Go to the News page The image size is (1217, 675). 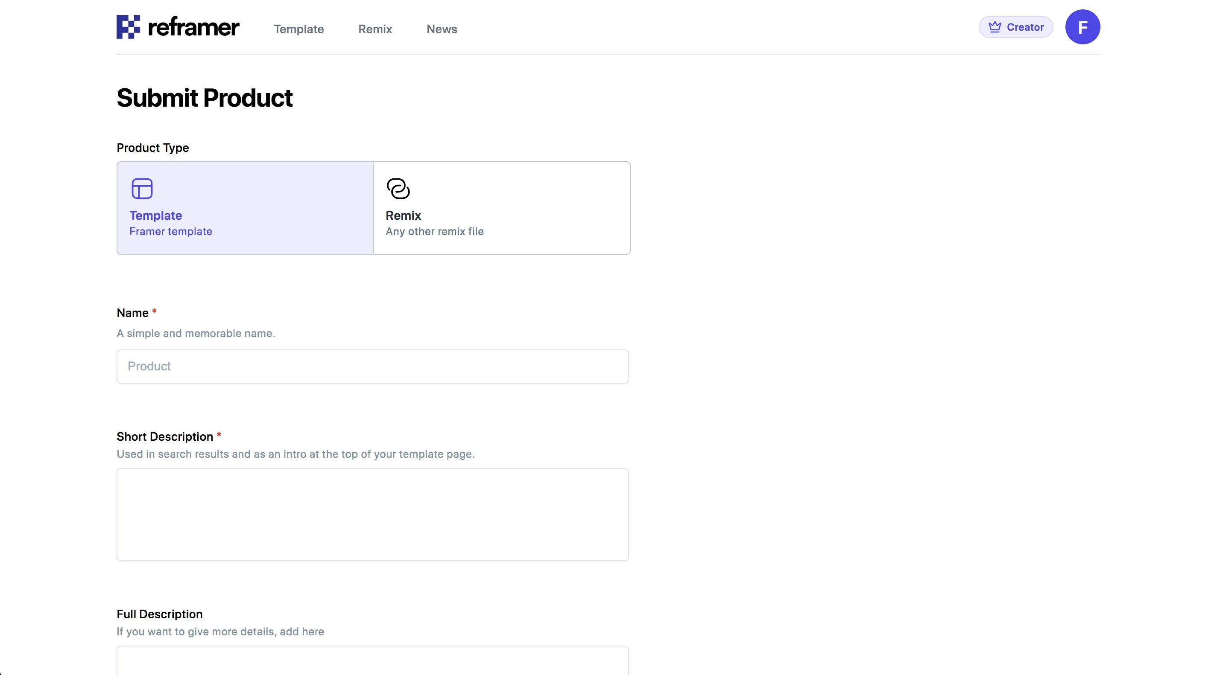tap(442, 29)
